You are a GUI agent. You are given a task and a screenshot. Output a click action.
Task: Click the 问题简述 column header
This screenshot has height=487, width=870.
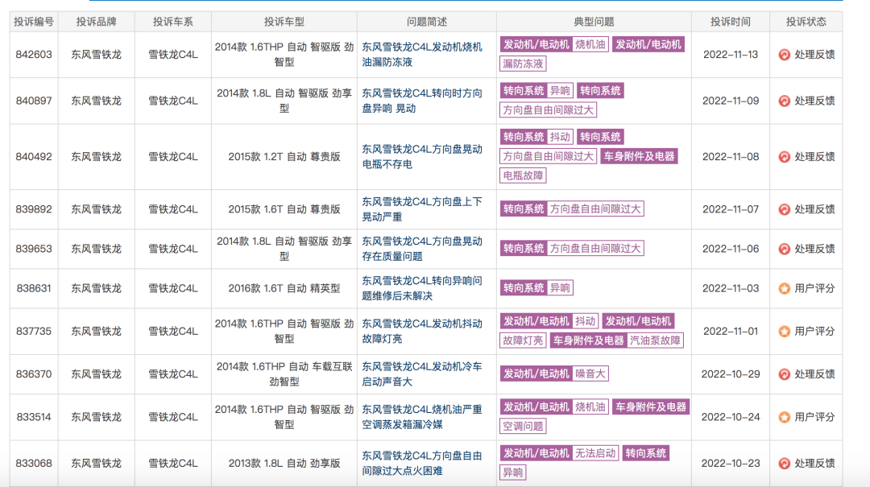427,22
